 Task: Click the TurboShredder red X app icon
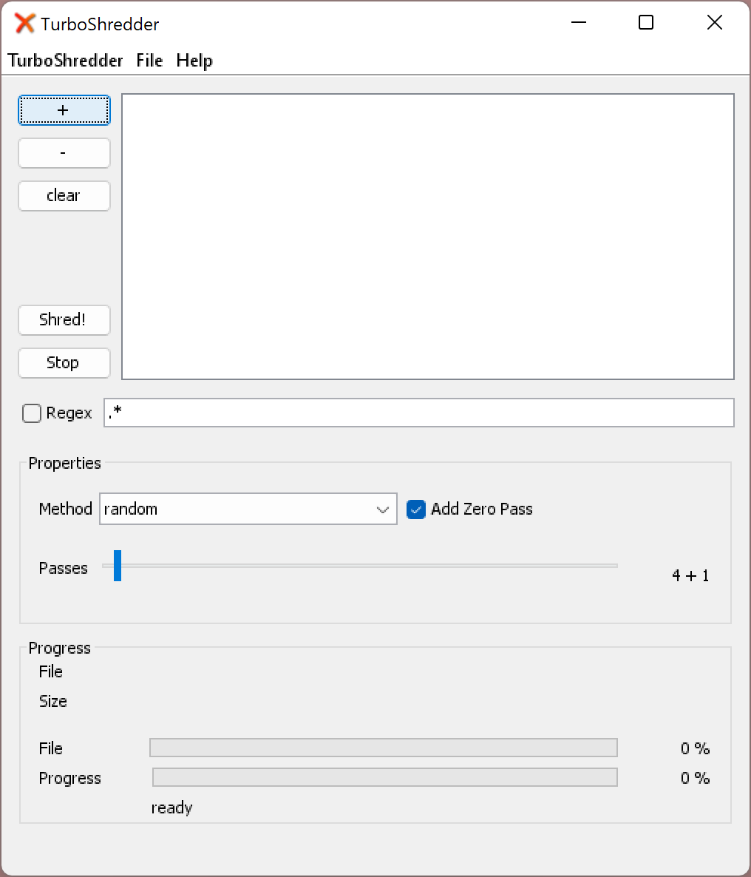(x=24, y=24)
